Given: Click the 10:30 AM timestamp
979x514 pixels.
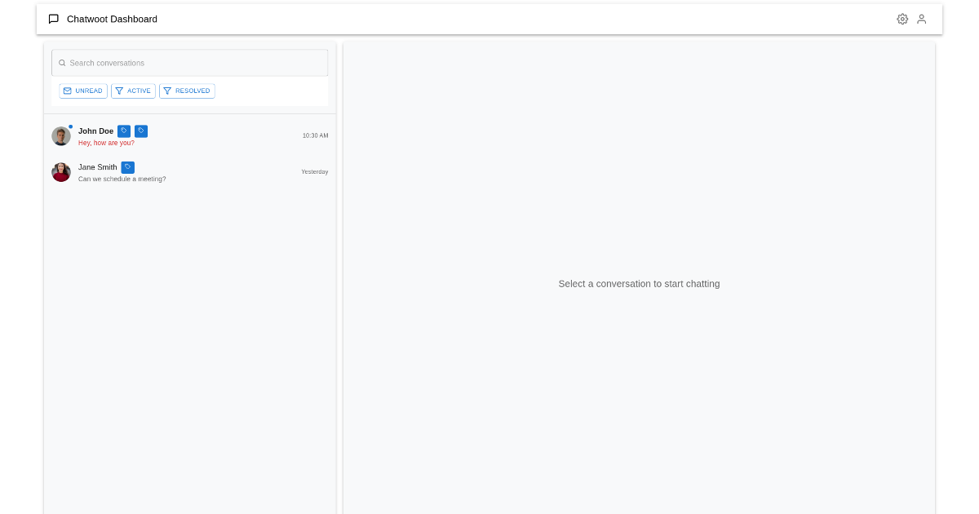Looking at the screenshot, I should [315, 135].
